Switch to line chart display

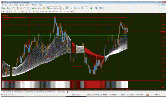click(x=71, y=8)
